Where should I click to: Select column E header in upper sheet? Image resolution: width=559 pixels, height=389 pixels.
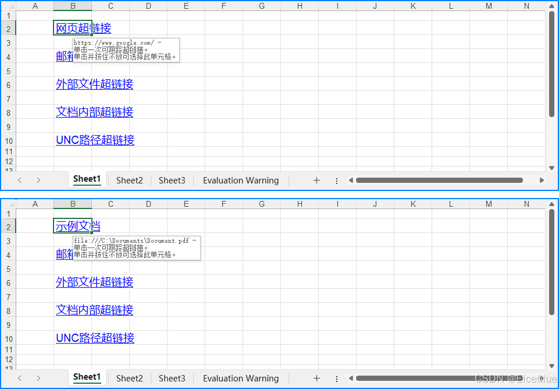tap(186, 6)
